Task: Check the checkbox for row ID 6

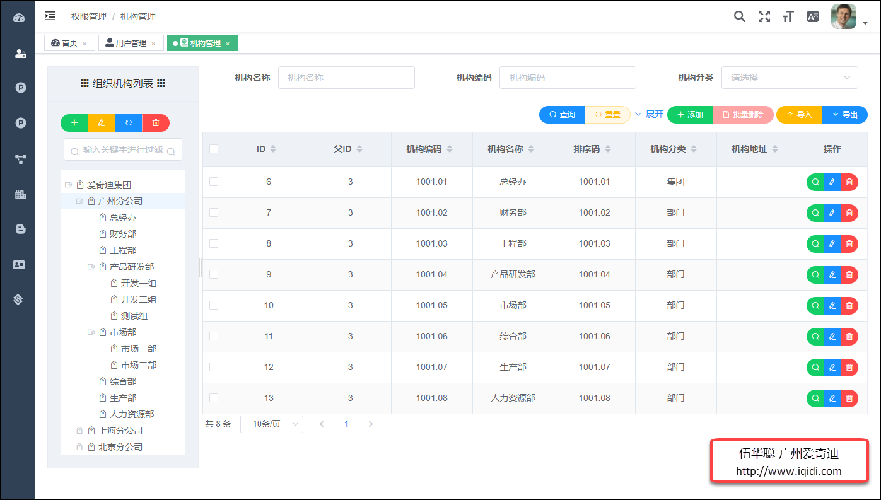Action: click(214, 182)
